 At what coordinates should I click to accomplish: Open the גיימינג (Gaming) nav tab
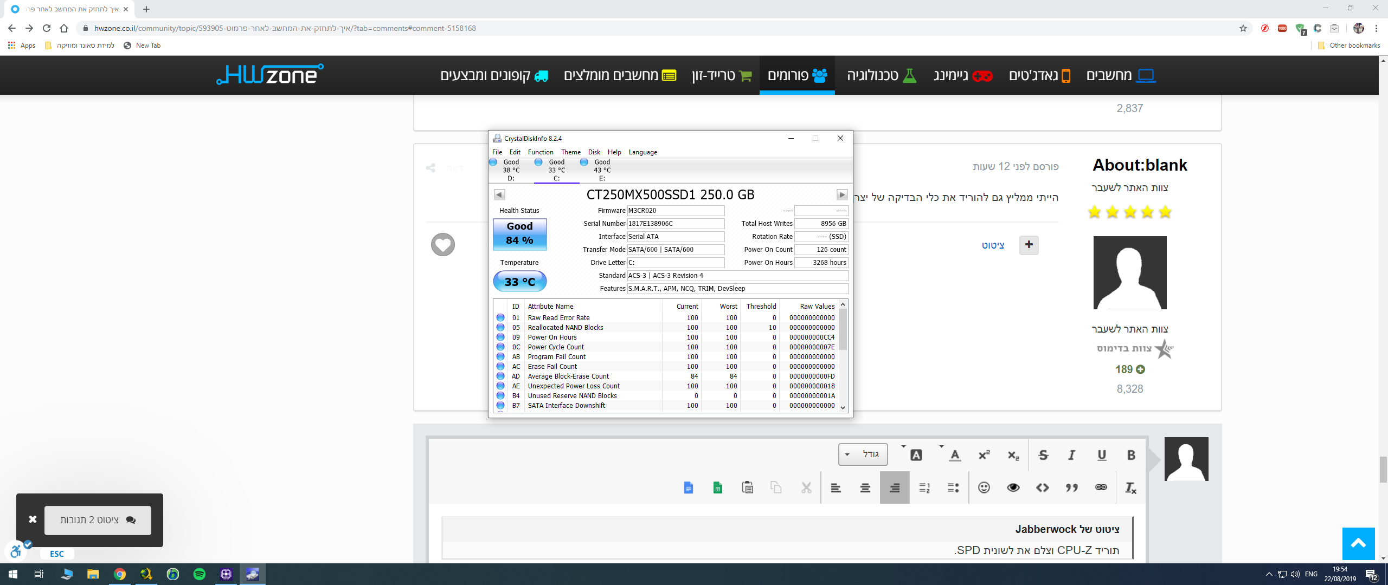[x=963, y=75]
